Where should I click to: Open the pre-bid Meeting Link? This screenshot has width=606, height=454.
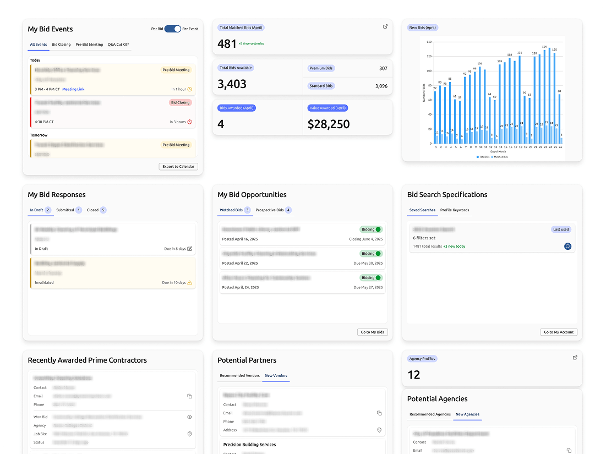tap(74, 89)
